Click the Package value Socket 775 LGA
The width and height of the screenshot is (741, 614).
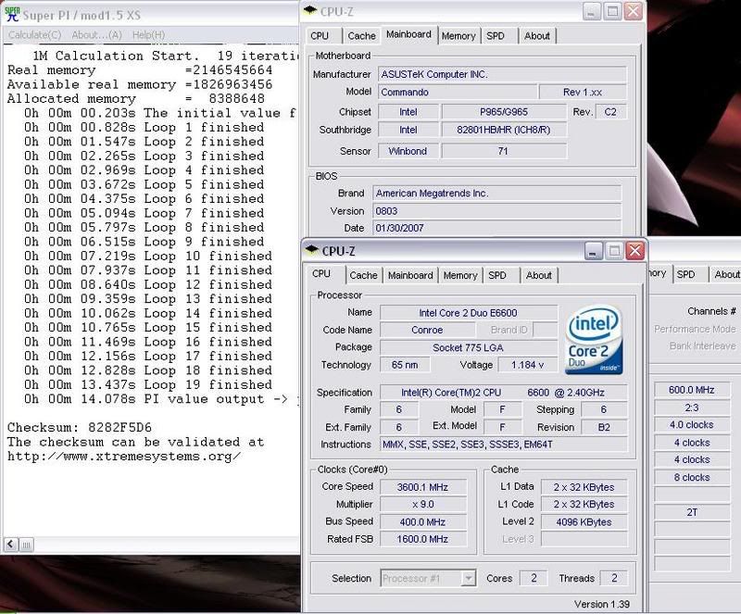pos(469,347)
